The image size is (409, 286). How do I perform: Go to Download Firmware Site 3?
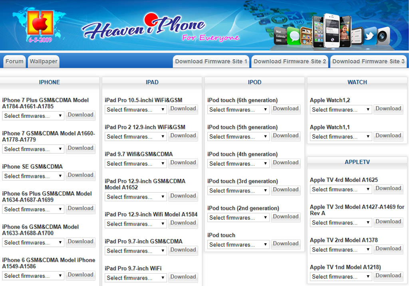click(368, 62)
